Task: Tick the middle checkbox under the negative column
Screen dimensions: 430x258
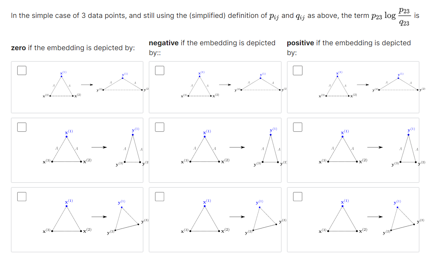Action: [160, 127]
